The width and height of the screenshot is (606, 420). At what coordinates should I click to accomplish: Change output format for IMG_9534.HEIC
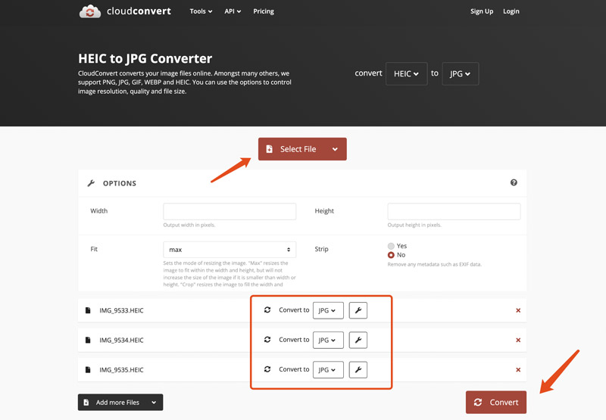click(x=328, y=340)
